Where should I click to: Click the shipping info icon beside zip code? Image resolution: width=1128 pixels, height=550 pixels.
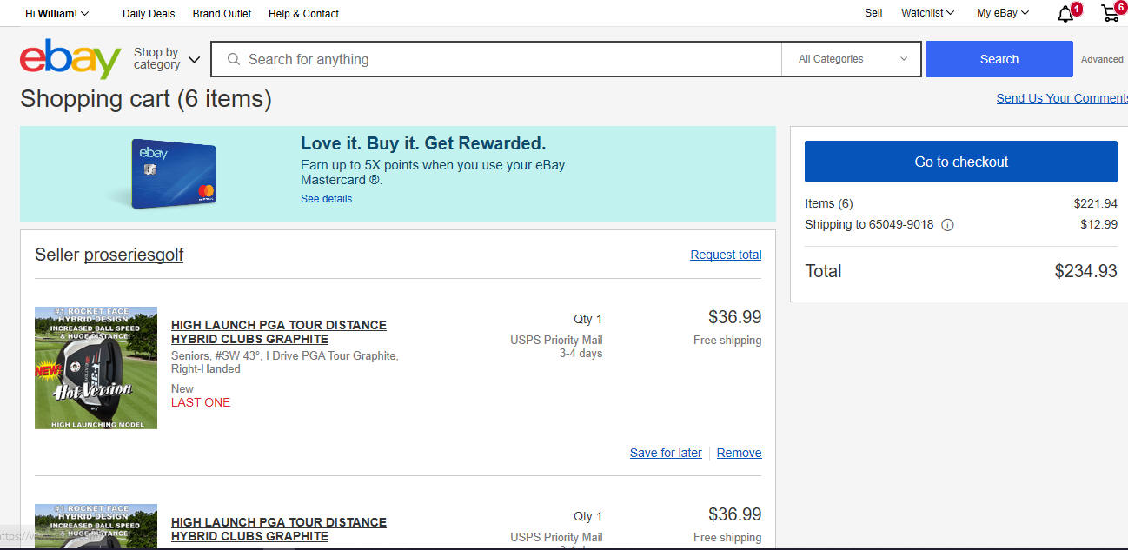947,225
